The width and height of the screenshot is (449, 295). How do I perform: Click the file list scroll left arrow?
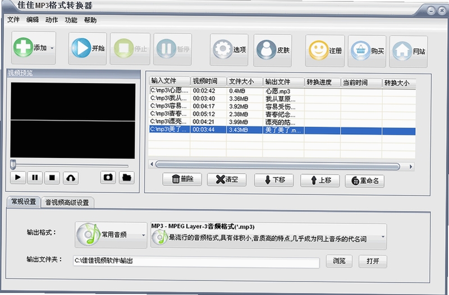tap(152, 165)
